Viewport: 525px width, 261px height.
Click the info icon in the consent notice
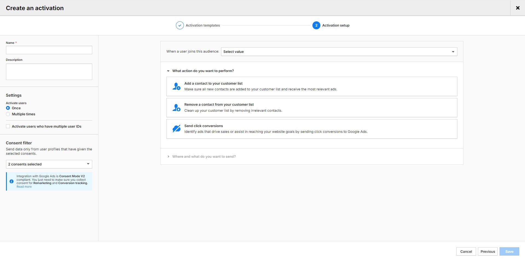tap(11, 181)
